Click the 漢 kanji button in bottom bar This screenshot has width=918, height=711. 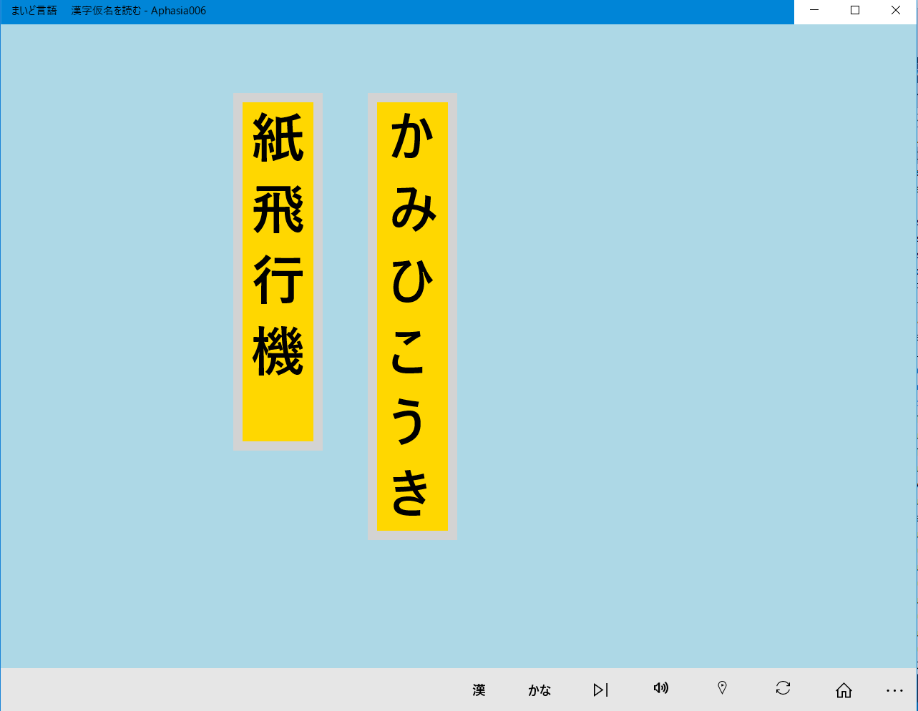(479, 690)
